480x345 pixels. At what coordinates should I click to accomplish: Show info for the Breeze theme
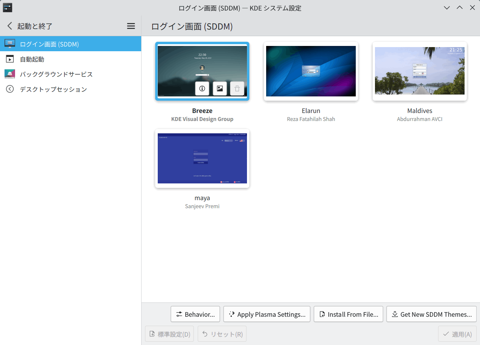click(x=202, y=89)
